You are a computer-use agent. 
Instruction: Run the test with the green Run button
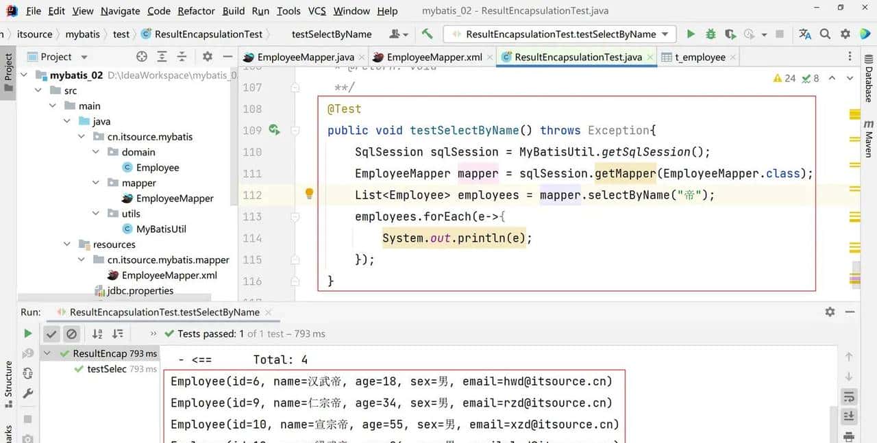(691, 34)
